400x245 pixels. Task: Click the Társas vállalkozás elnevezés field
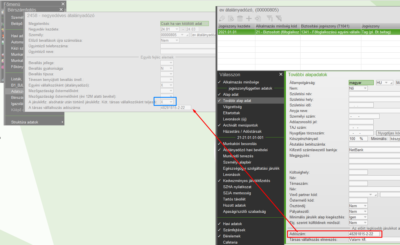pos(374,239)
